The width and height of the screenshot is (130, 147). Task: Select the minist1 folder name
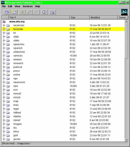pos(17,94)
